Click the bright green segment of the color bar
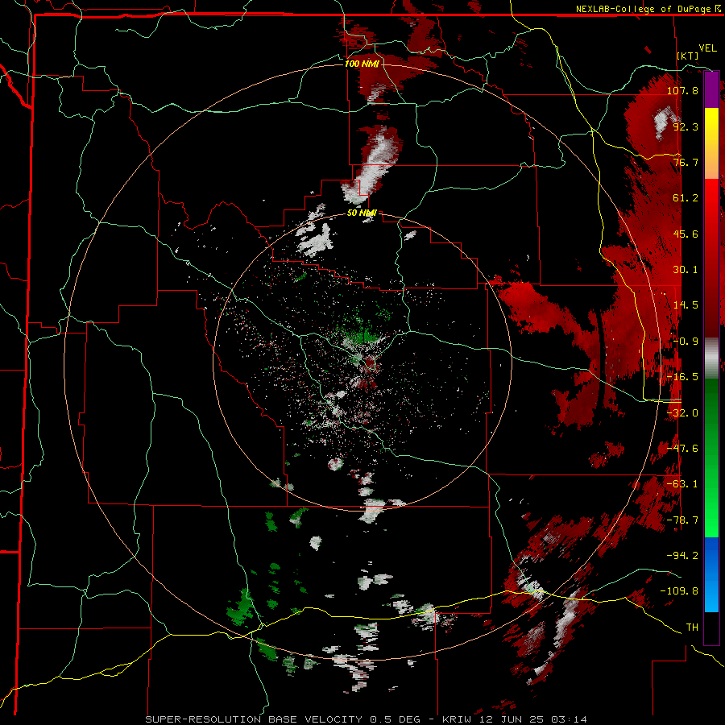 (x=711, y=458)
